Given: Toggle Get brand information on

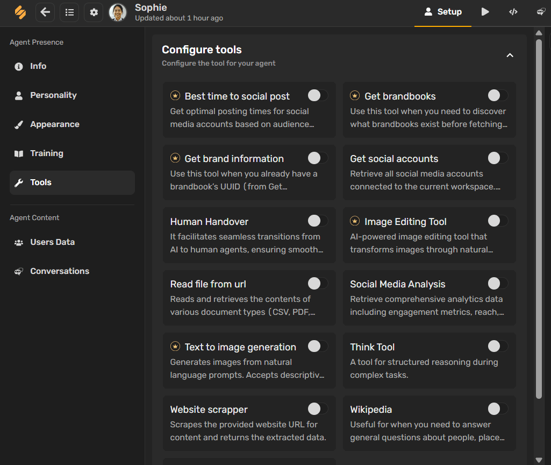Looking at the screenshot, I should 318,158.
